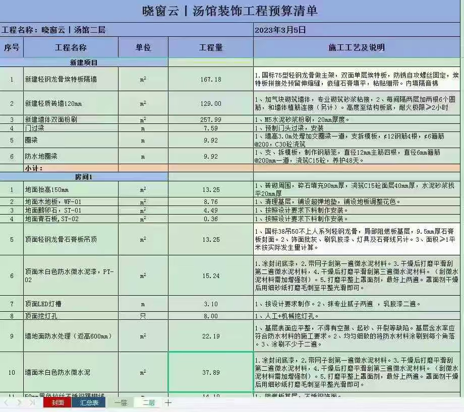This screenshot has width=464, height=412.
Task: Click the 房间1 section header cell
Action: point(84,177)
